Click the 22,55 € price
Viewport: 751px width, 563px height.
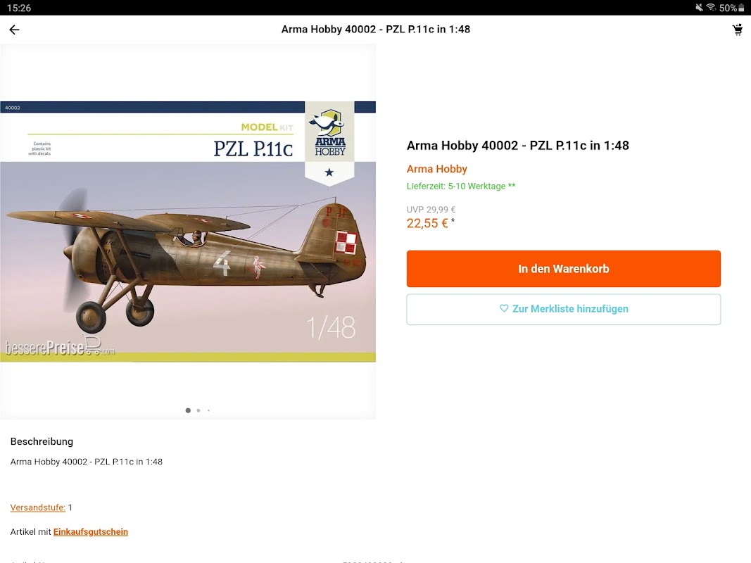[427, 224]
